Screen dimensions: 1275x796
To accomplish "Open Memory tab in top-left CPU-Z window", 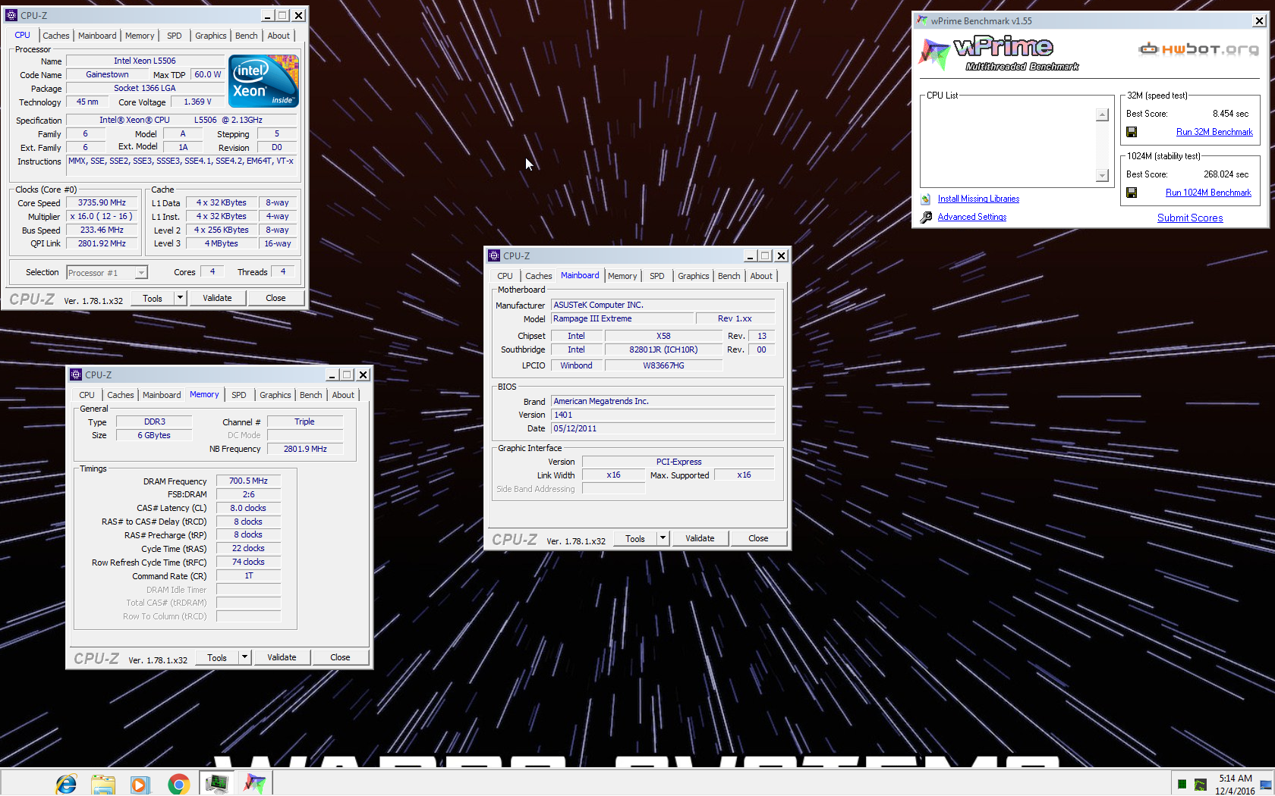I will 140,36.
